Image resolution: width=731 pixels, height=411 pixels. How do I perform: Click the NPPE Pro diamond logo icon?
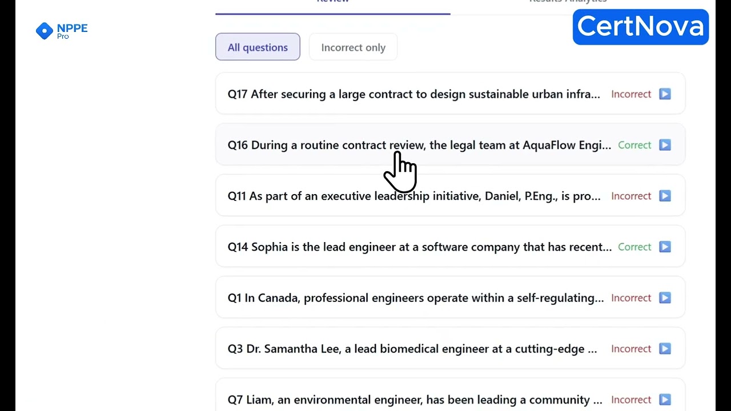(x=44, y=31)
